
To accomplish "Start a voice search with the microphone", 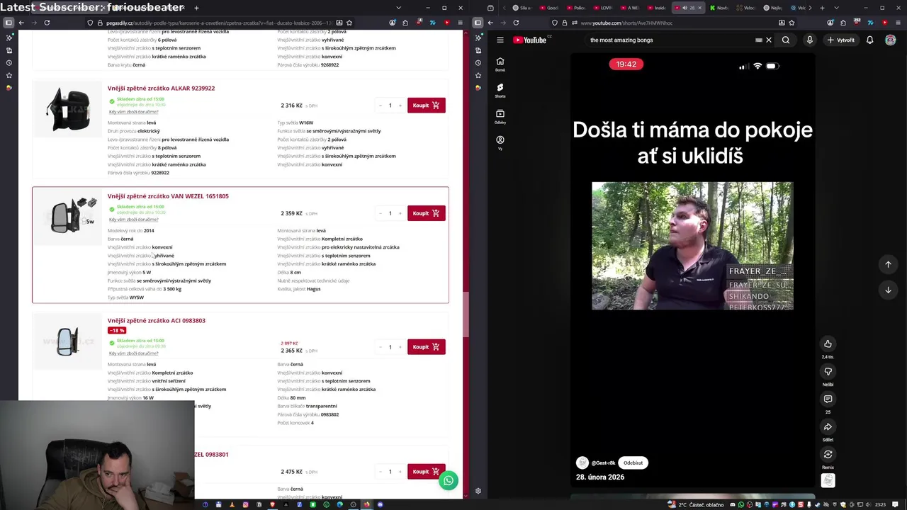I will tap(809, 40).
